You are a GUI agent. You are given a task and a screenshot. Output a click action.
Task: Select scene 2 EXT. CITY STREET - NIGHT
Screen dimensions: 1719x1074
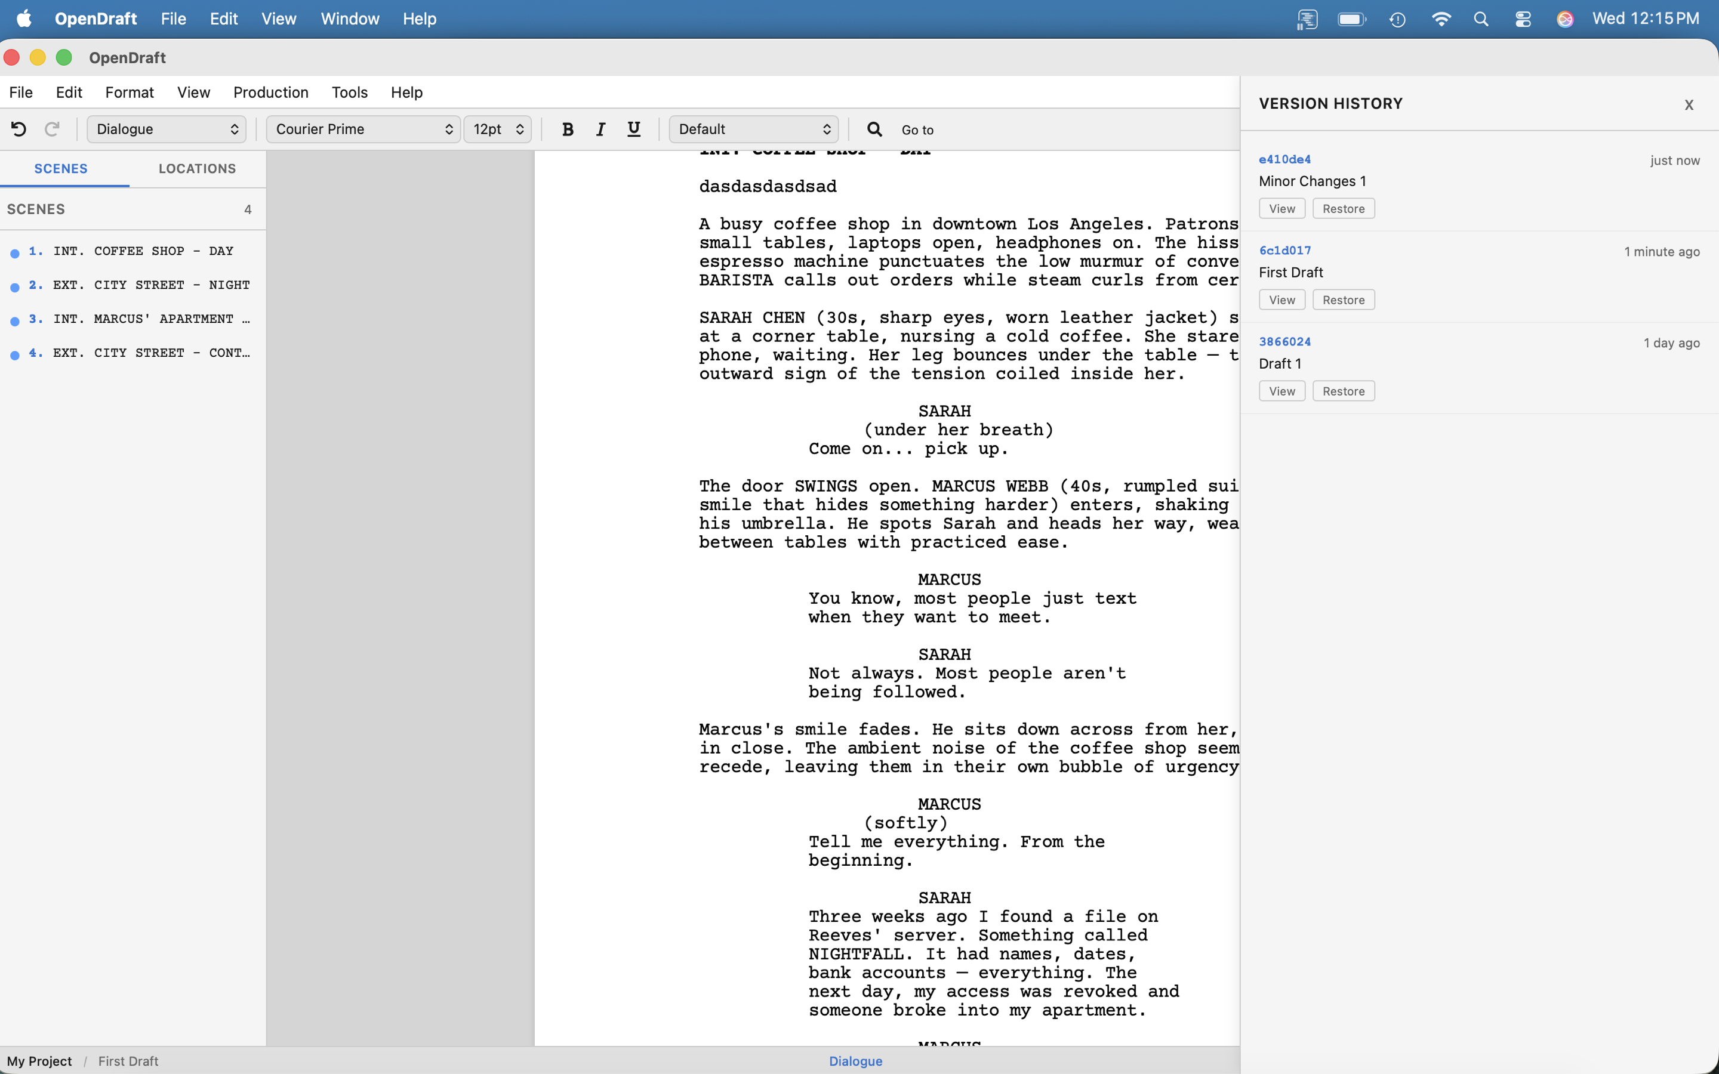click(x=150, y=285)
